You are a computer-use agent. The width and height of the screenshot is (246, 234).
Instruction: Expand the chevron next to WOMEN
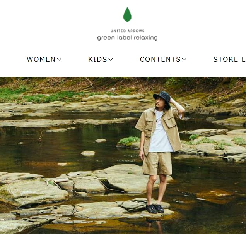(59, 60)
